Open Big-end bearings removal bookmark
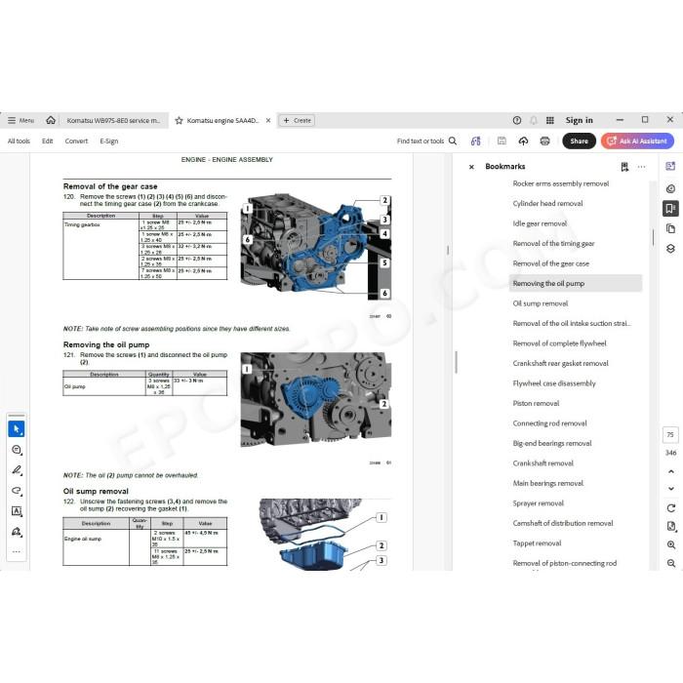 tap(552, 443)
